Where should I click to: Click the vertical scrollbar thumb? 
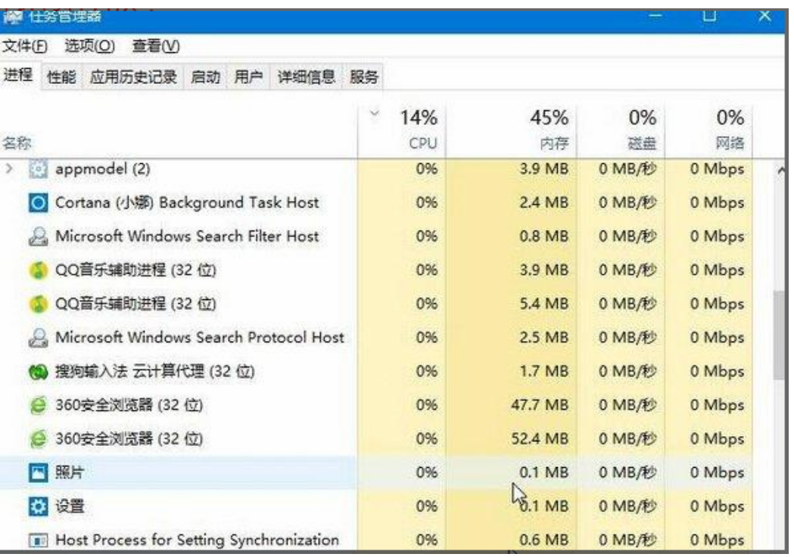(779, 335)
